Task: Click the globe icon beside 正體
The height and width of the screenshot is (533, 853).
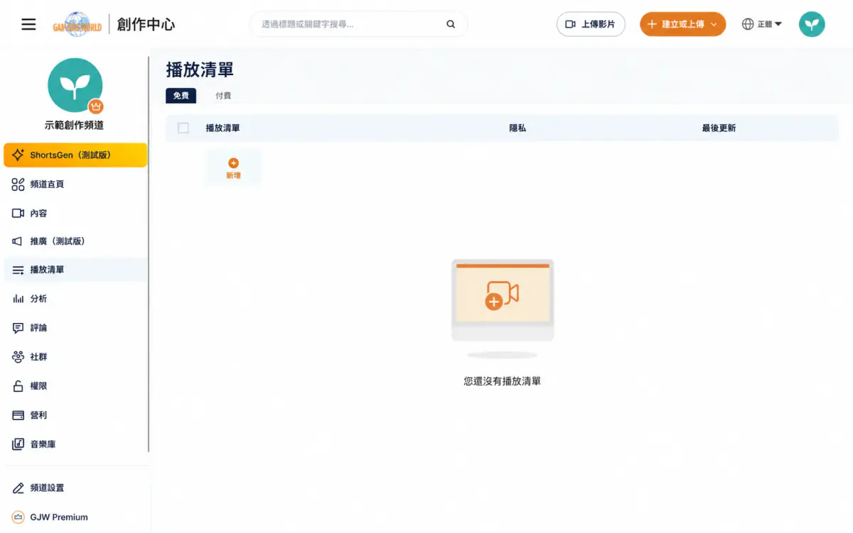Action: click(748, 24)
